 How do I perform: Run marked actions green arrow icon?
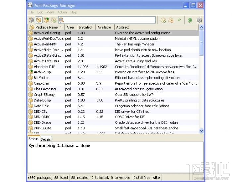pos(179,20)
